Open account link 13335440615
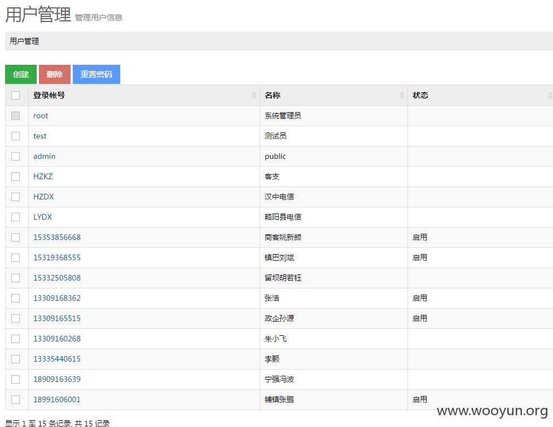The image size is (553, 427). [57, 359]
